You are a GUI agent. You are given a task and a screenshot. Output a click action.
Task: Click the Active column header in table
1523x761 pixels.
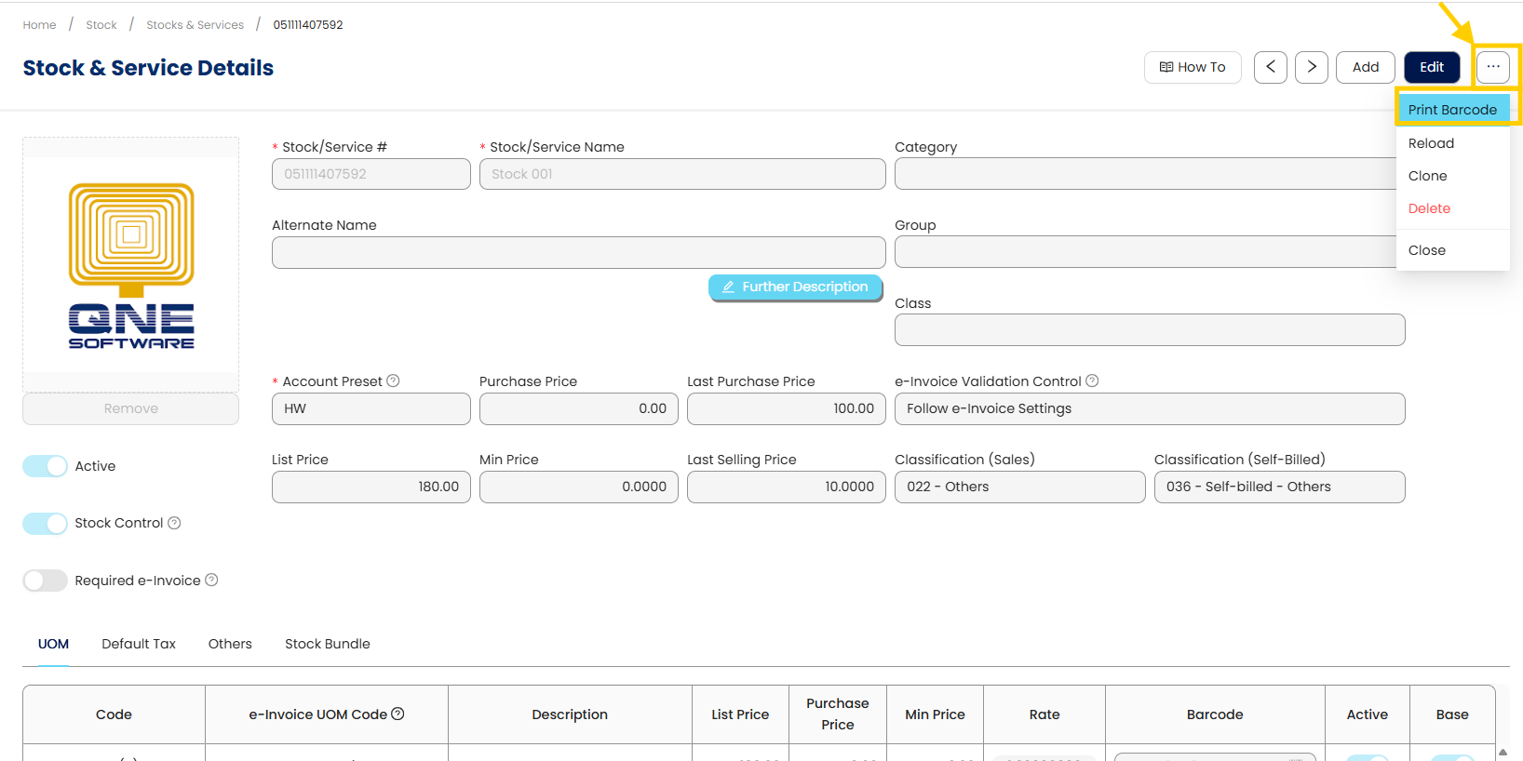click(x=1368, y=714)
